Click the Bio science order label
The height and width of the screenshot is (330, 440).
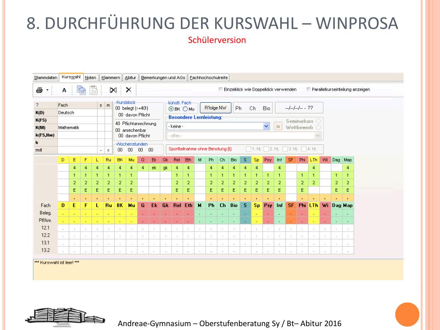[x=266, y=108]
